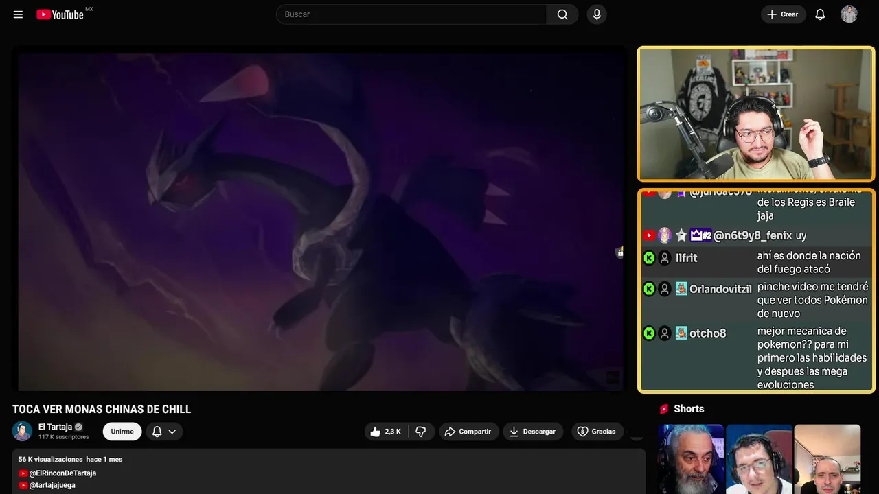Open the notifications bell in the header
Screen dimensions: 879x494
[820, 14]
